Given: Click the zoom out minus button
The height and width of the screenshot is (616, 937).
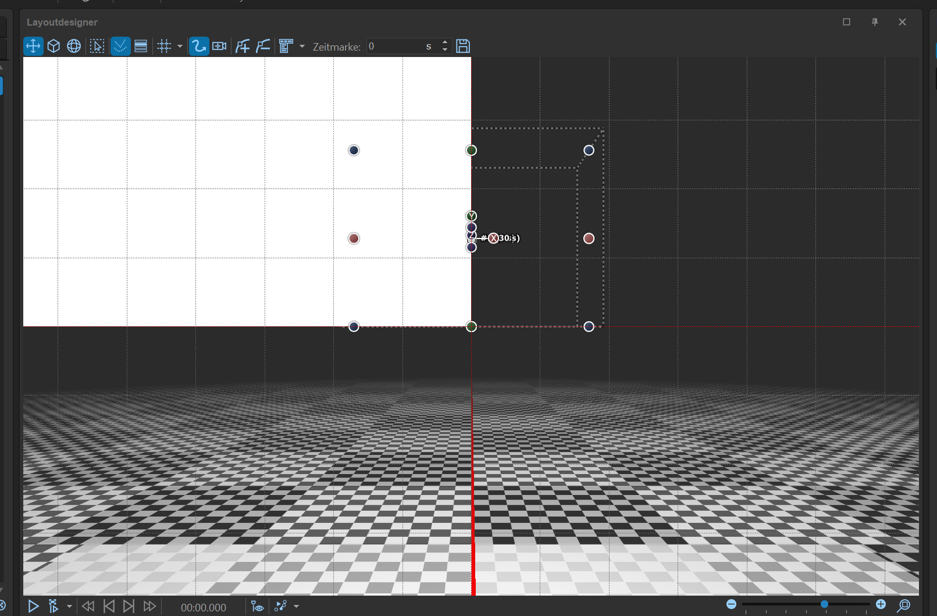Looking at the screenshot, I should (732, 604).
